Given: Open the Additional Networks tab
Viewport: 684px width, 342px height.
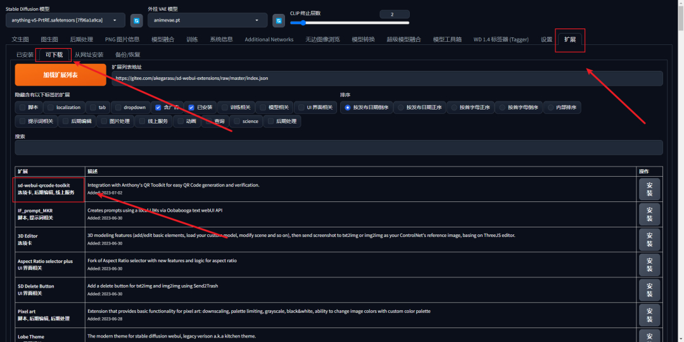Looking at the screenshot, I should (x=269, y=39).
